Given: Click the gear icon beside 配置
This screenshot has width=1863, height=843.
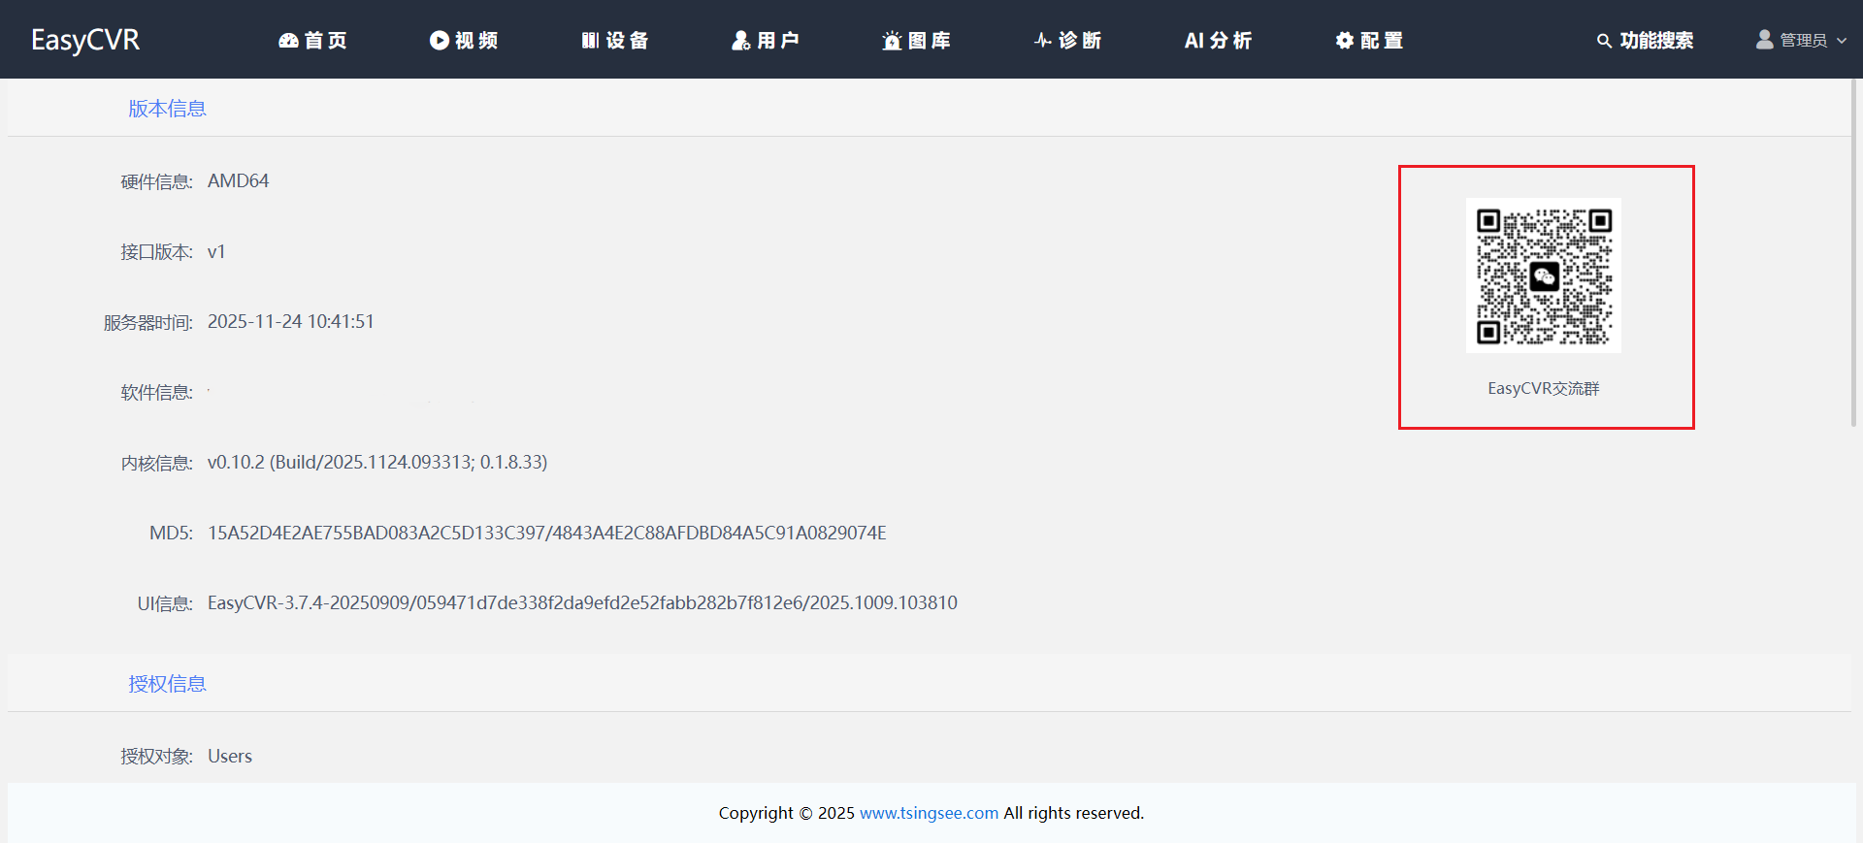Looking at the screenshot, I should (x=1344, y=40).
